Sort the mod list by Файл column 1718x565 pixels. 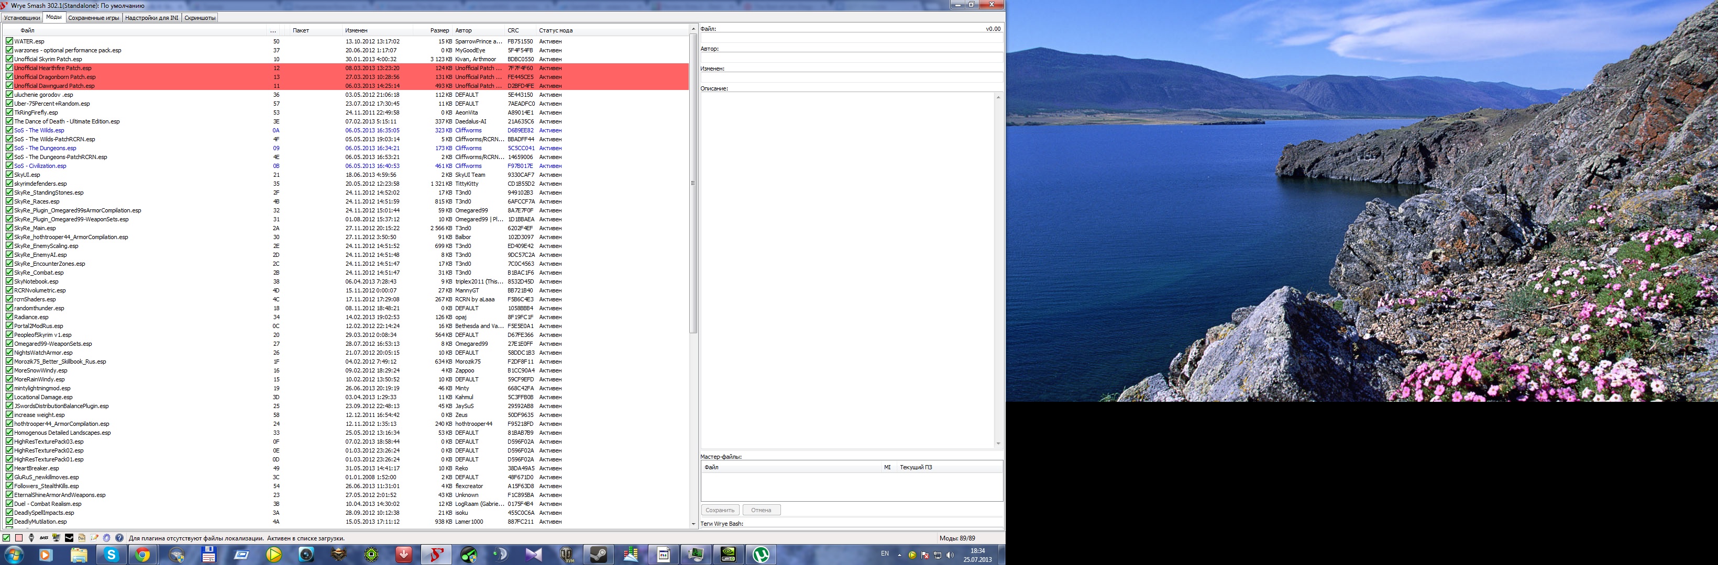click(135, 30)
